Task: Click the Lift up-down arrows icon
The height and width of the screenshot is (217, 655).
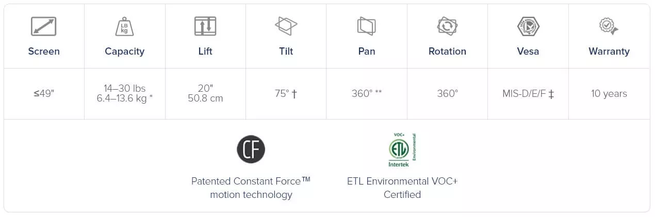Action: [205, 26]
